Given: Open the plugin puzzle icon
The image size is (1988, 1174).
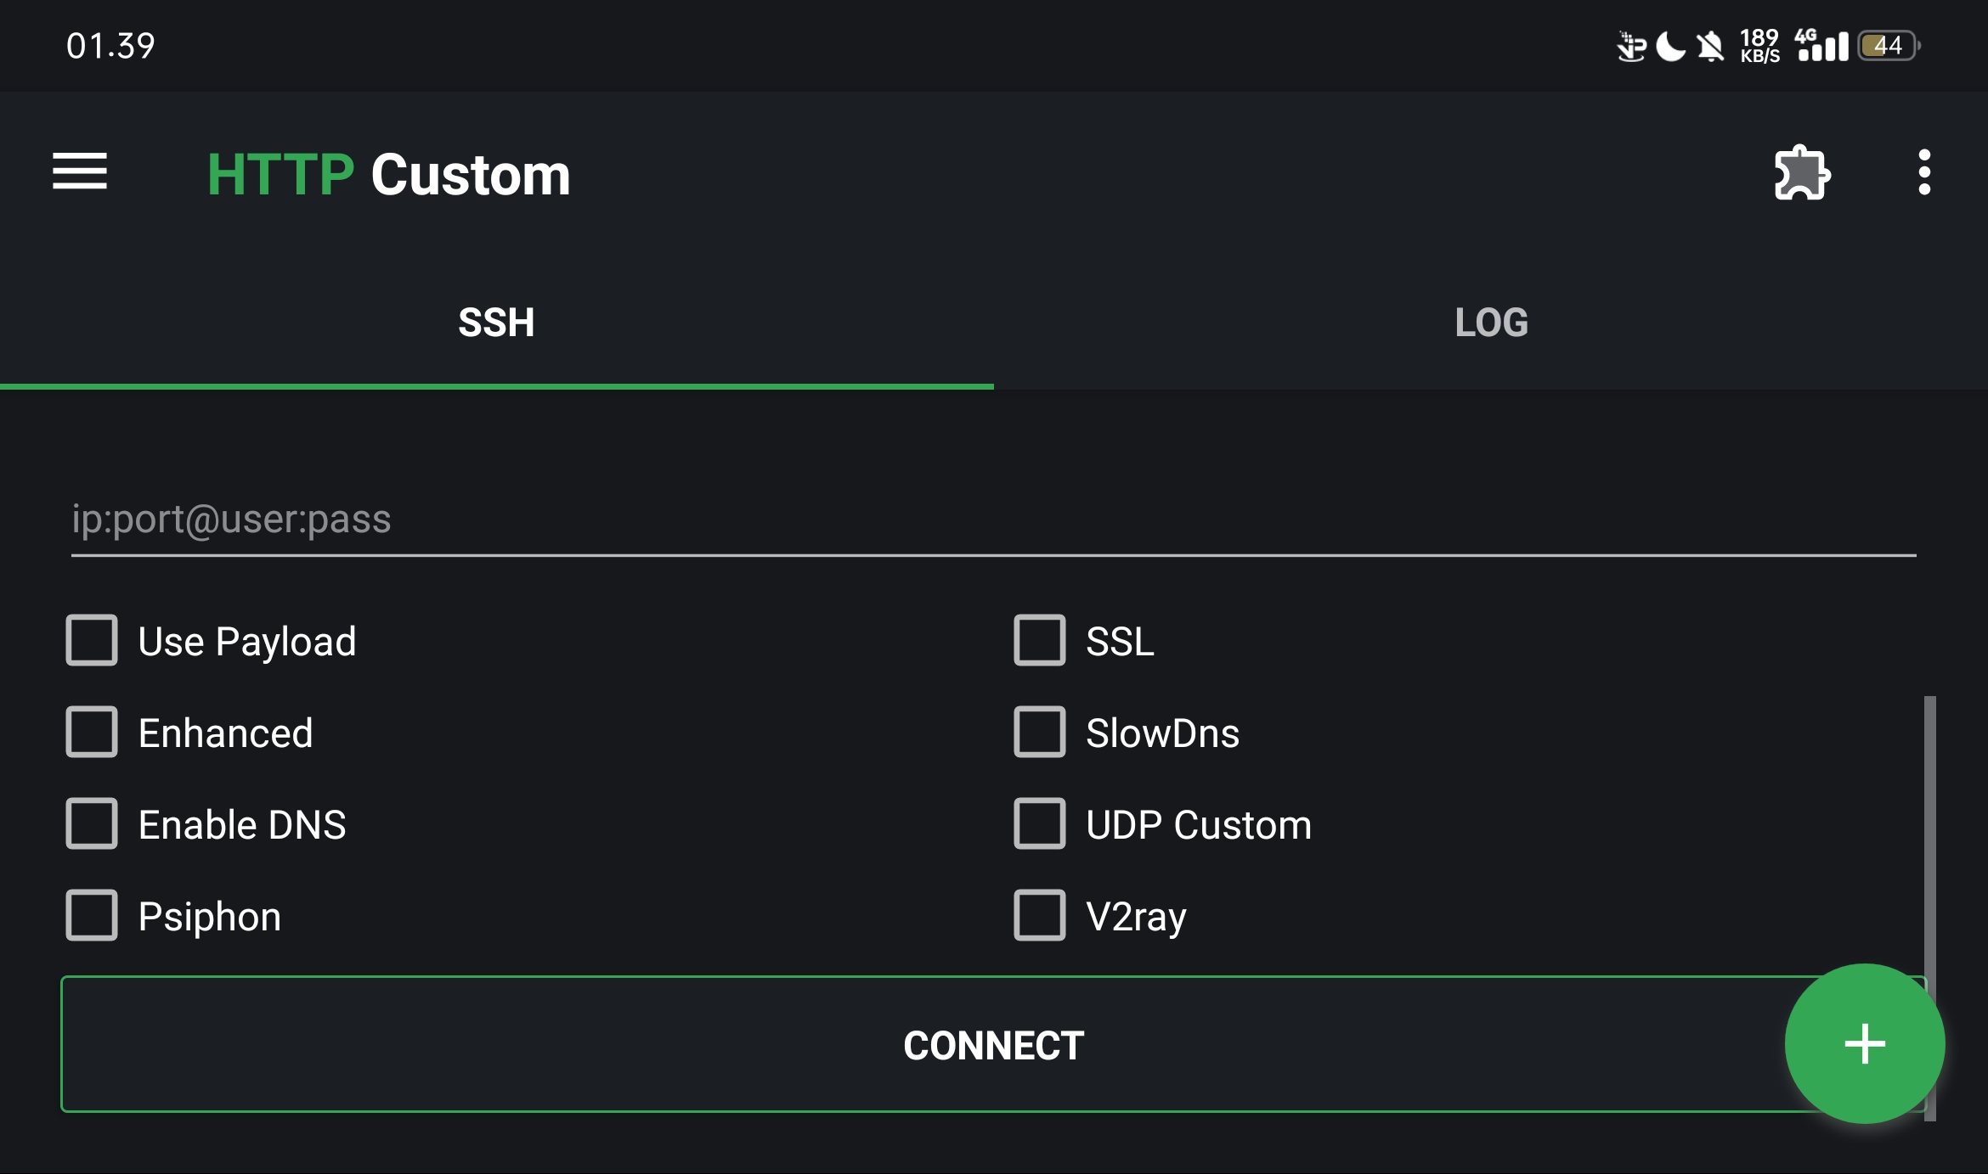Looking at the screenshot, I should 1801,173.
